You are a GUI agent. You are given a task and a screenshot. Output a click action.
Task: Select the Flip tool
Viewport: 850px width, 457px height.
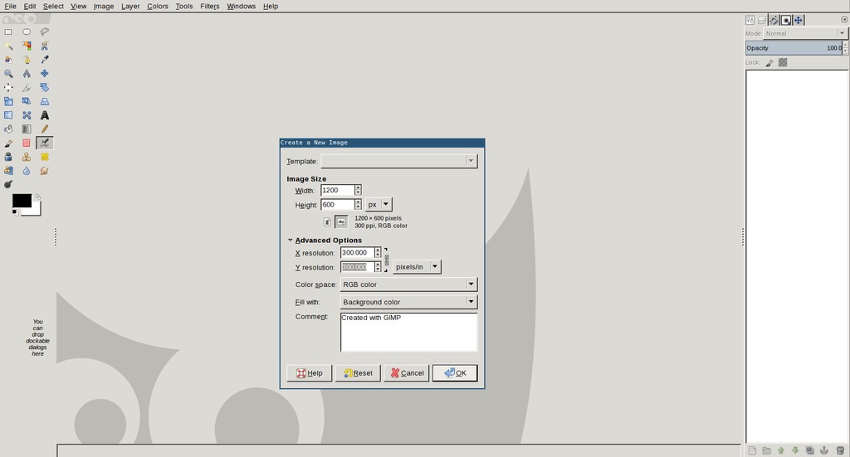coord(8,115)
